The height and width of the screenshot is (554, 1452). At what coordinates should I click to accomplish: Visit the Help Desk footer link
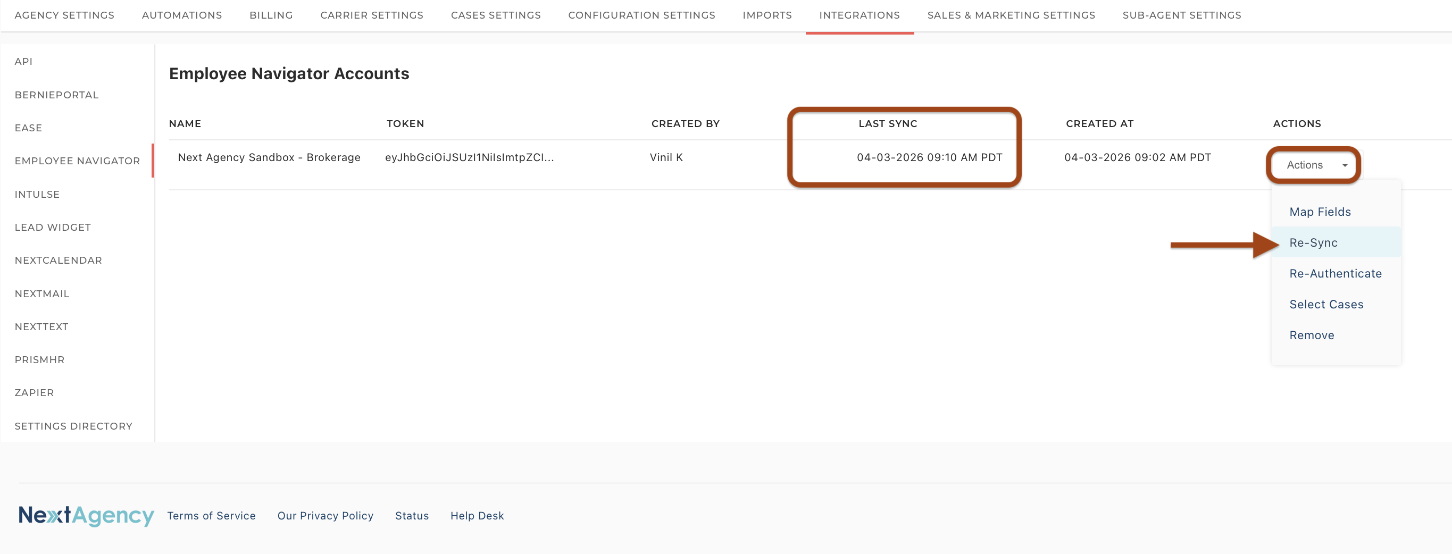pos(477,516)
